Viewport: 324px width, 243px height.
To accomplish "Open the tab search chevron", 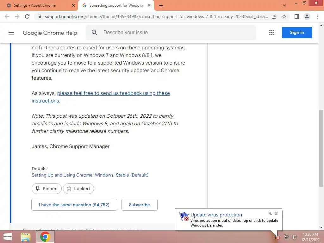I will 284,5.
